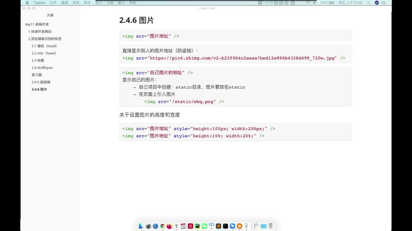Viewport: 412px width, 231px height.
Task: Open Launchpad from the dock
Action: click(148, 226)
